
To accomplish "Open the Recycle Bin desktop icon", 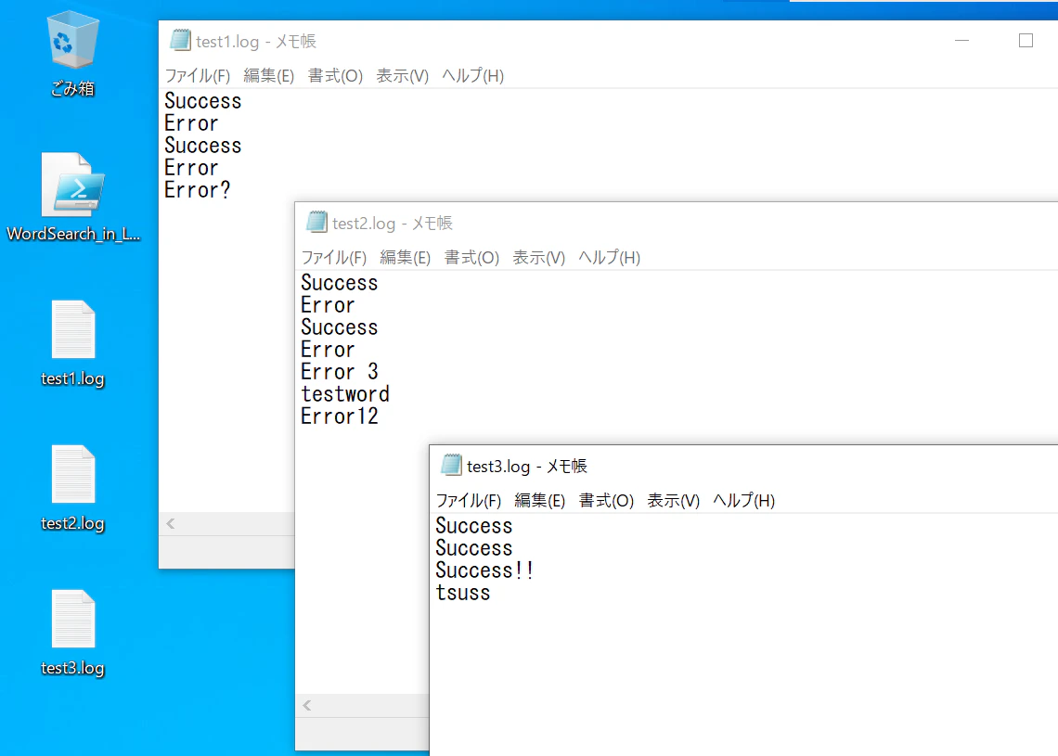I will 73,54.
